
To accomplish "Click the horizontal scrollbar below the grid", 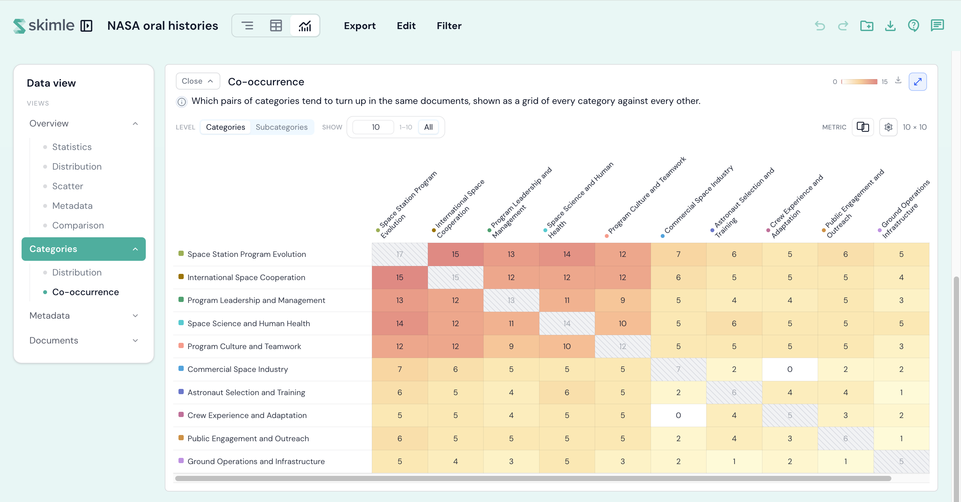I will (x=533, y=478).
